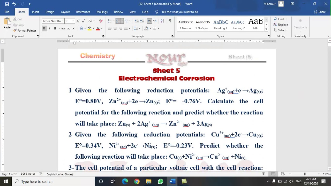
Task: Open the Font dialog launcher
Action: (x=103, y=36)
